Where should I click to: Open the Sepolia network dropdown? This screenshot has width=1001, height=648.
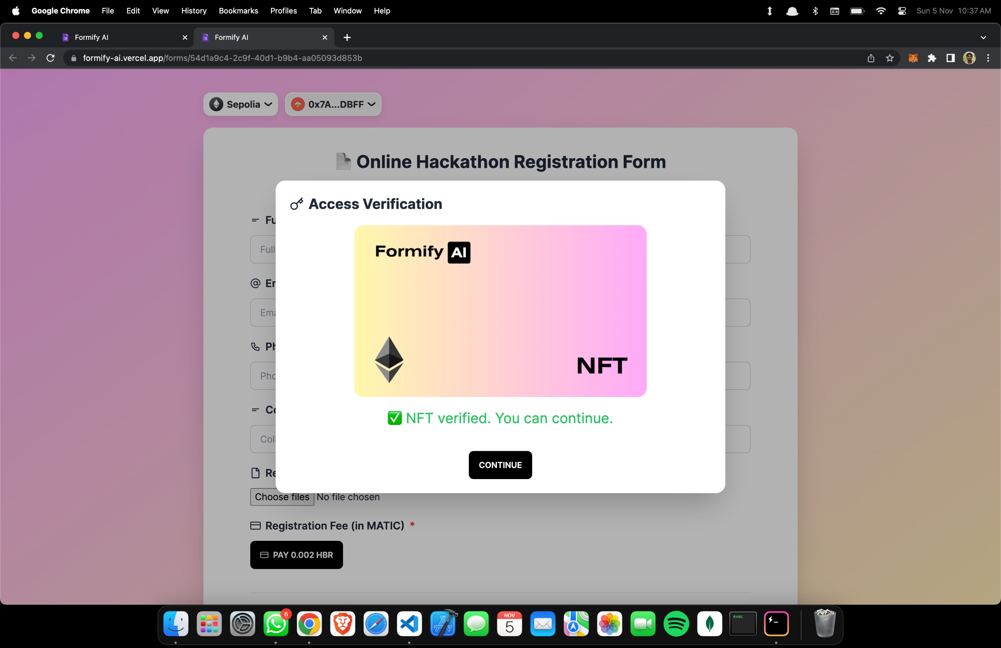240,104
